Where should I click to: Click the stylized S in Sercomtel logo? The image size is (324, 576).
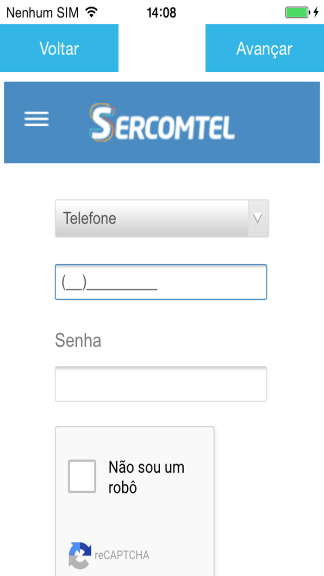click(101, 123)
